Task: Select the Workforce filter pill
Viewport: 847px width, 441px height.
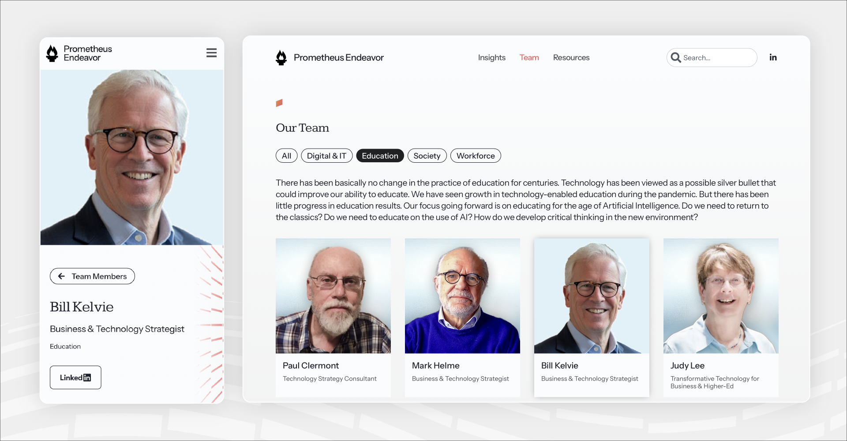Action: point(476,156)
